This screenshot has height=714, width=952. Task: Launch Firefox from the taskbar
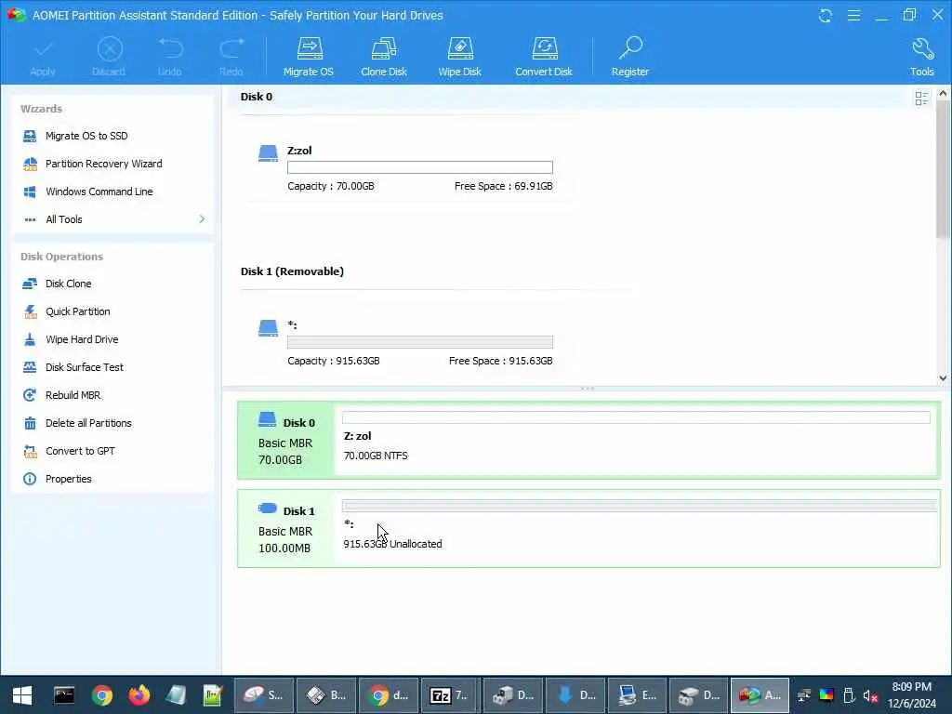[139, 695]
